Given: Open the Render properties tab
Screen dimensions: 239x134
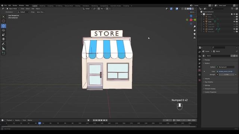Looking at the screenshot, I should (x=199, y=56).
